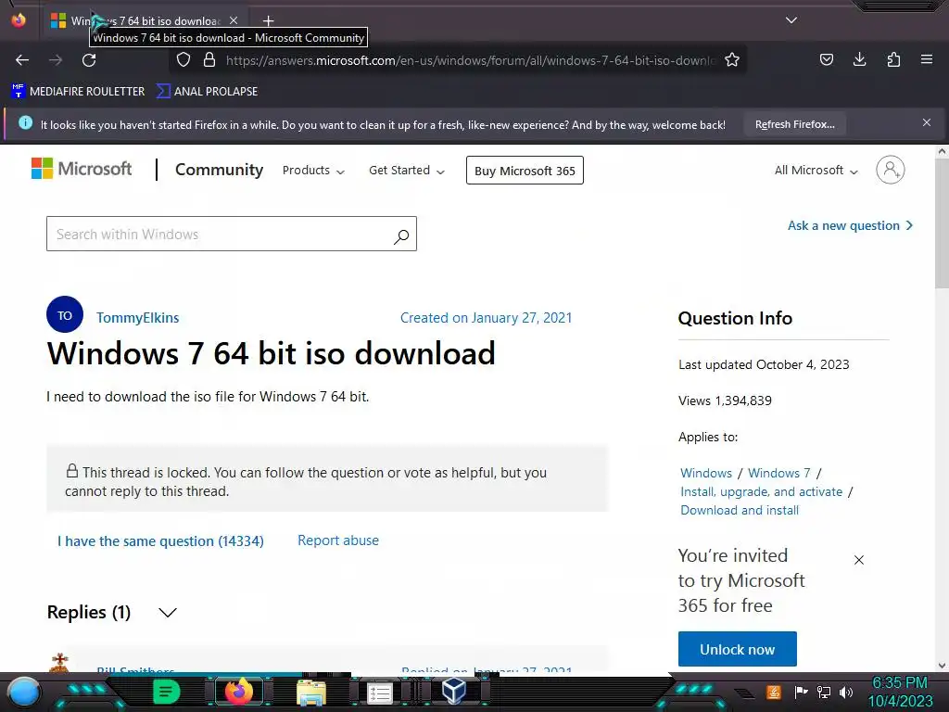
Task: Open the checklist app in taskbar
Action: 380,693
